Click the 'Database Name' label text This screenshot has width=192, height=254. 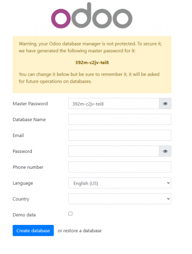tap(29, 120)
